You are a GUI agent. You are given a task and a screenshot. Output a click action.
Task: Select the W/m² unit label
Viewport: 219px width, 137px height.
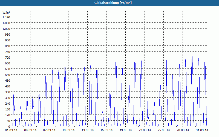tap(6, 13)
